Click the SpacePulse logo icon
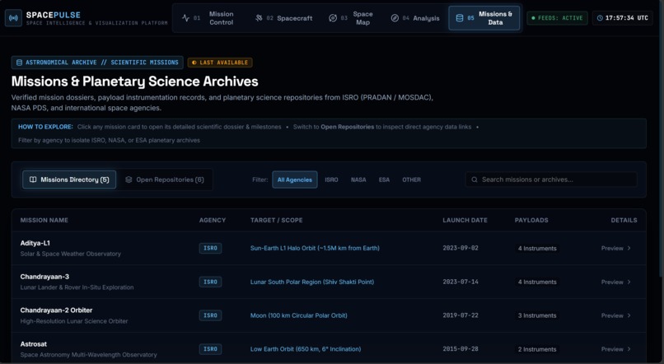The image size is (664, 364). coord(13,18)
